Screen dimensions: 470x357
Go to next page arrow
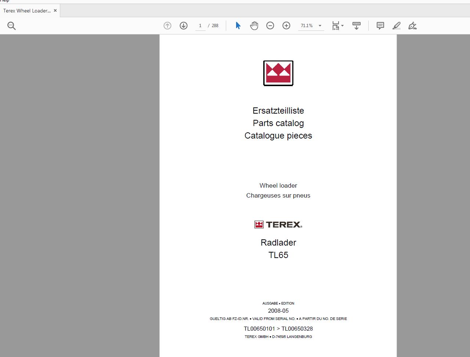[x=184, y=26]
